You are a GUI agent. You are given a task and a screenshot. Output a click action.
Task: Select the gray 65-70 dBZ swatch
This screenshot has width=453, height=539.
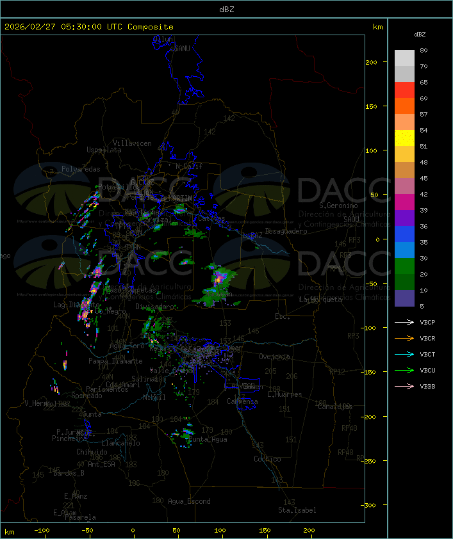pyautogui.click(x=404, y=74)
